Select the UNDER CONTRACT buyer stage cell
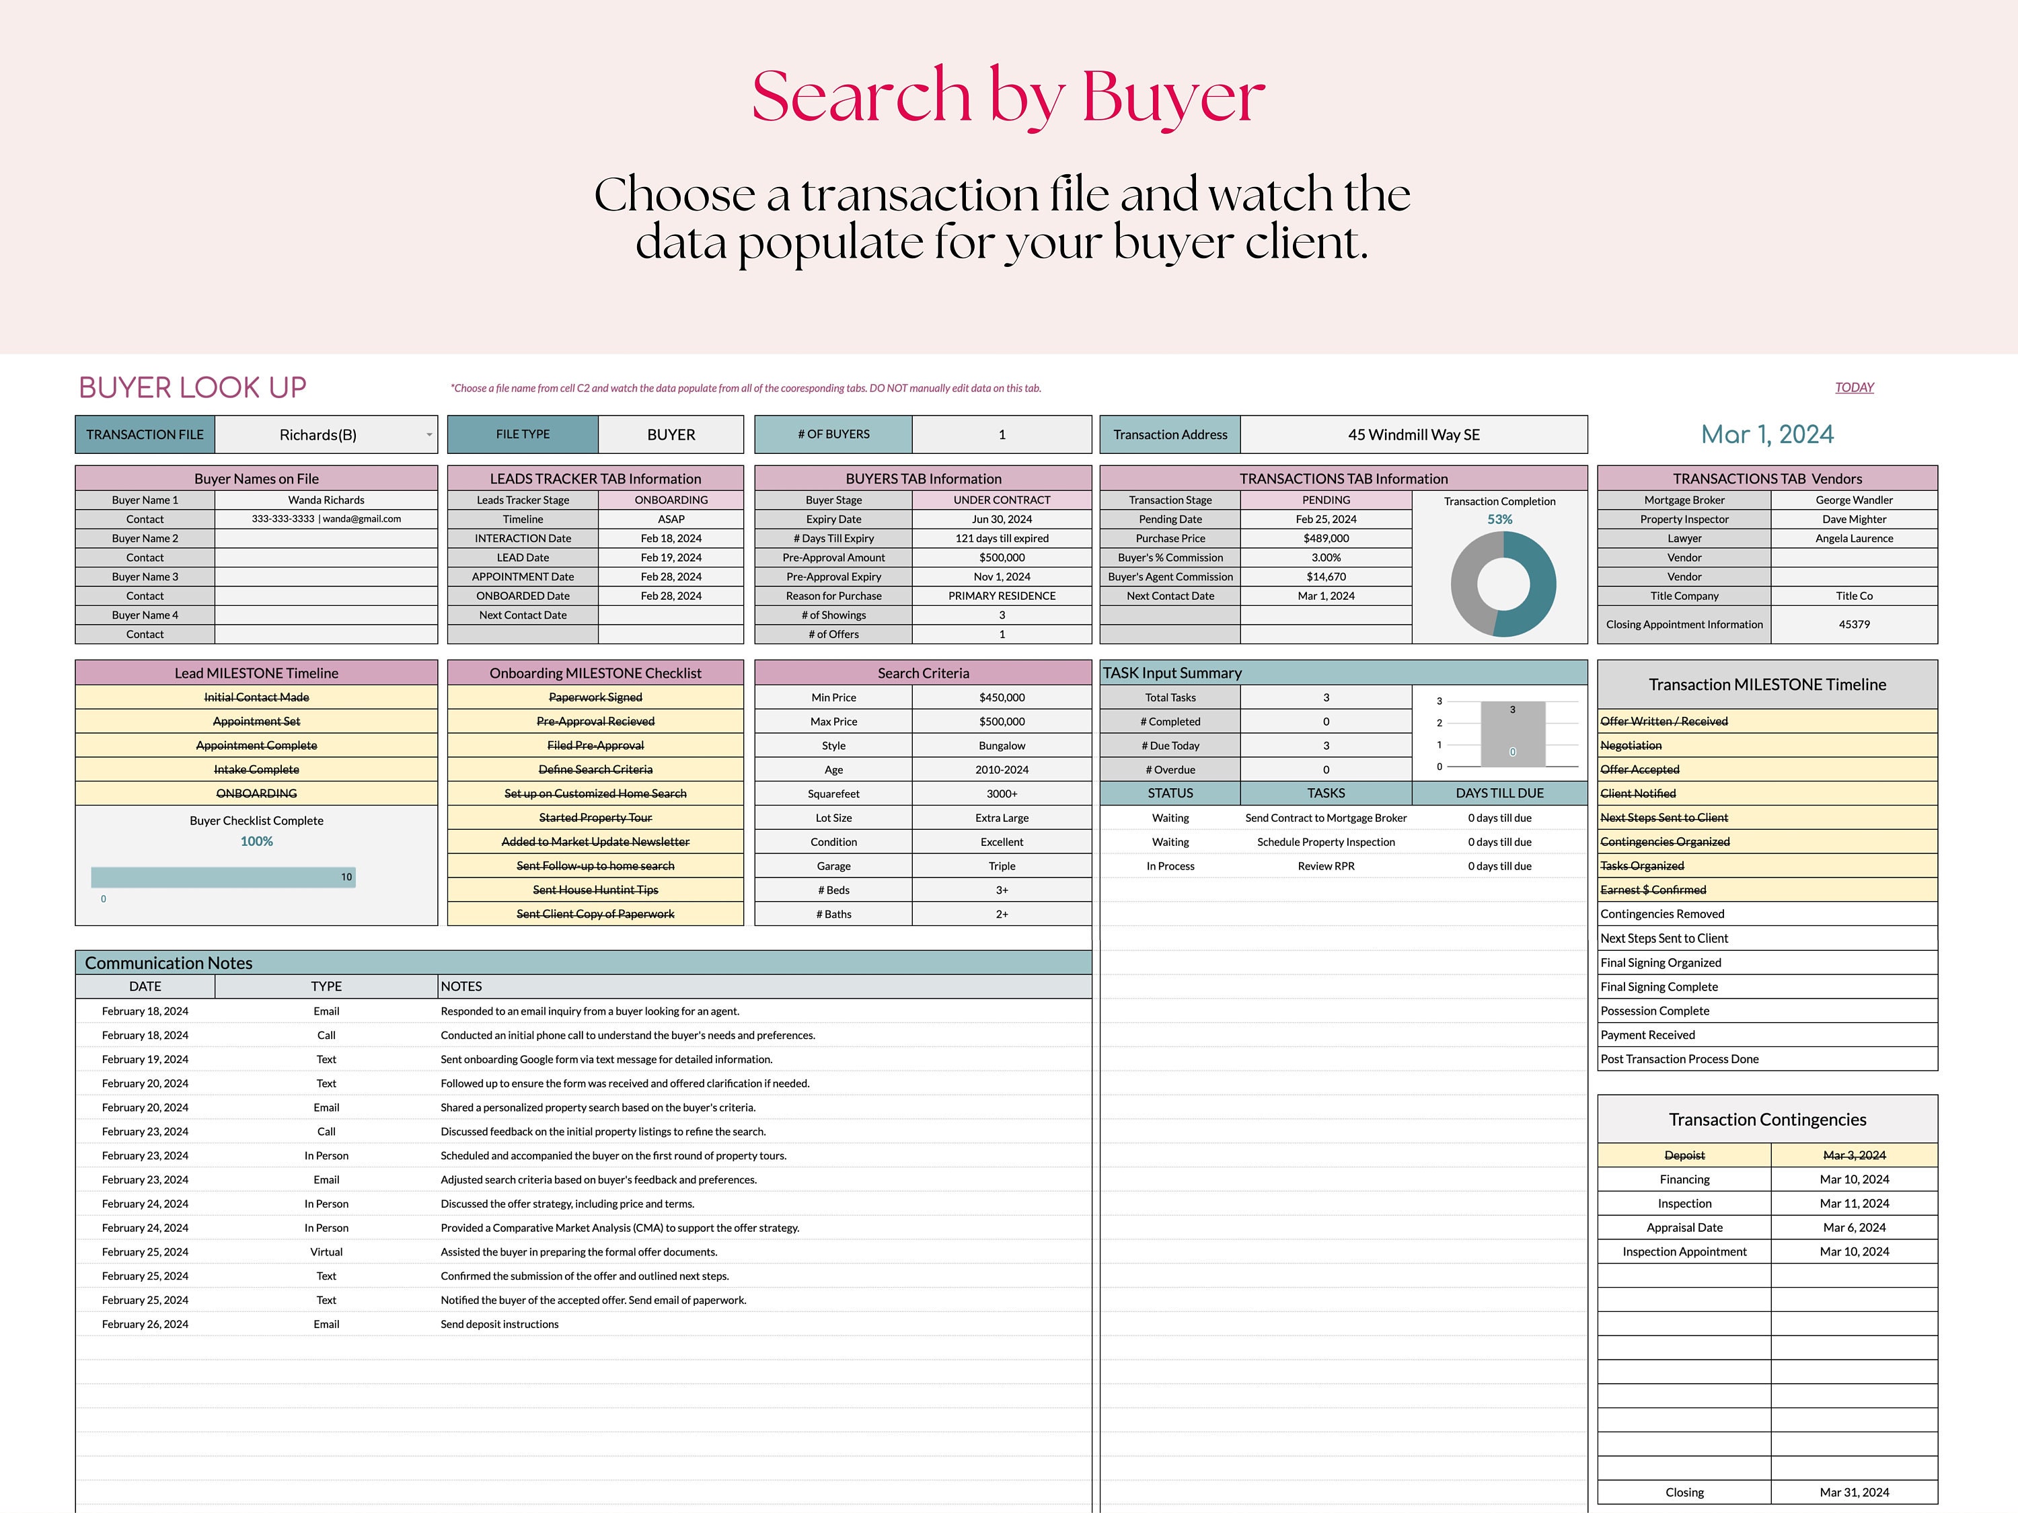 coord(1002,500)
